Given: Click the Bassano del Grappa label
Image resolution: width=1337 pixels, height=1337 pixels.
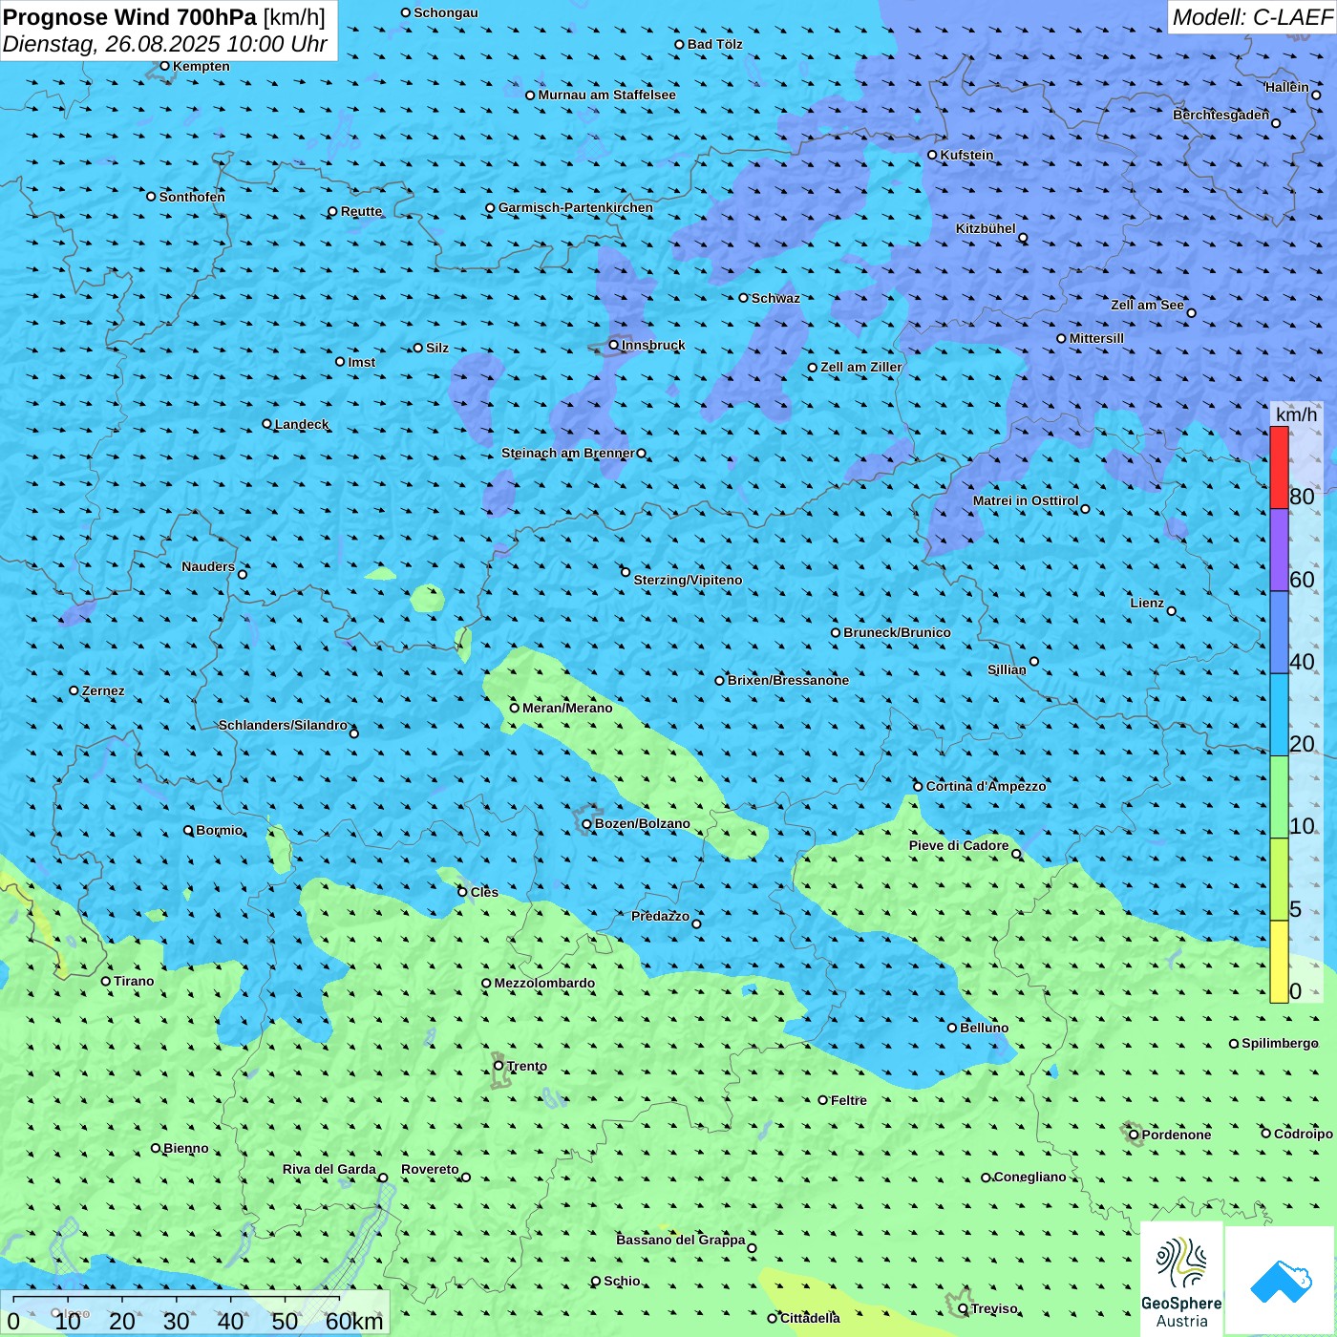Looking at the screenshot, I should click(680, 1240).
